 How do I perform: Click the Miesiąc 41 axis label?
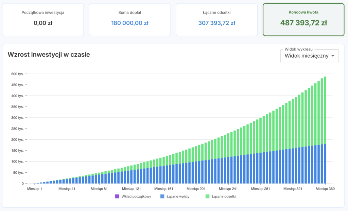click(x=67, y=189)
